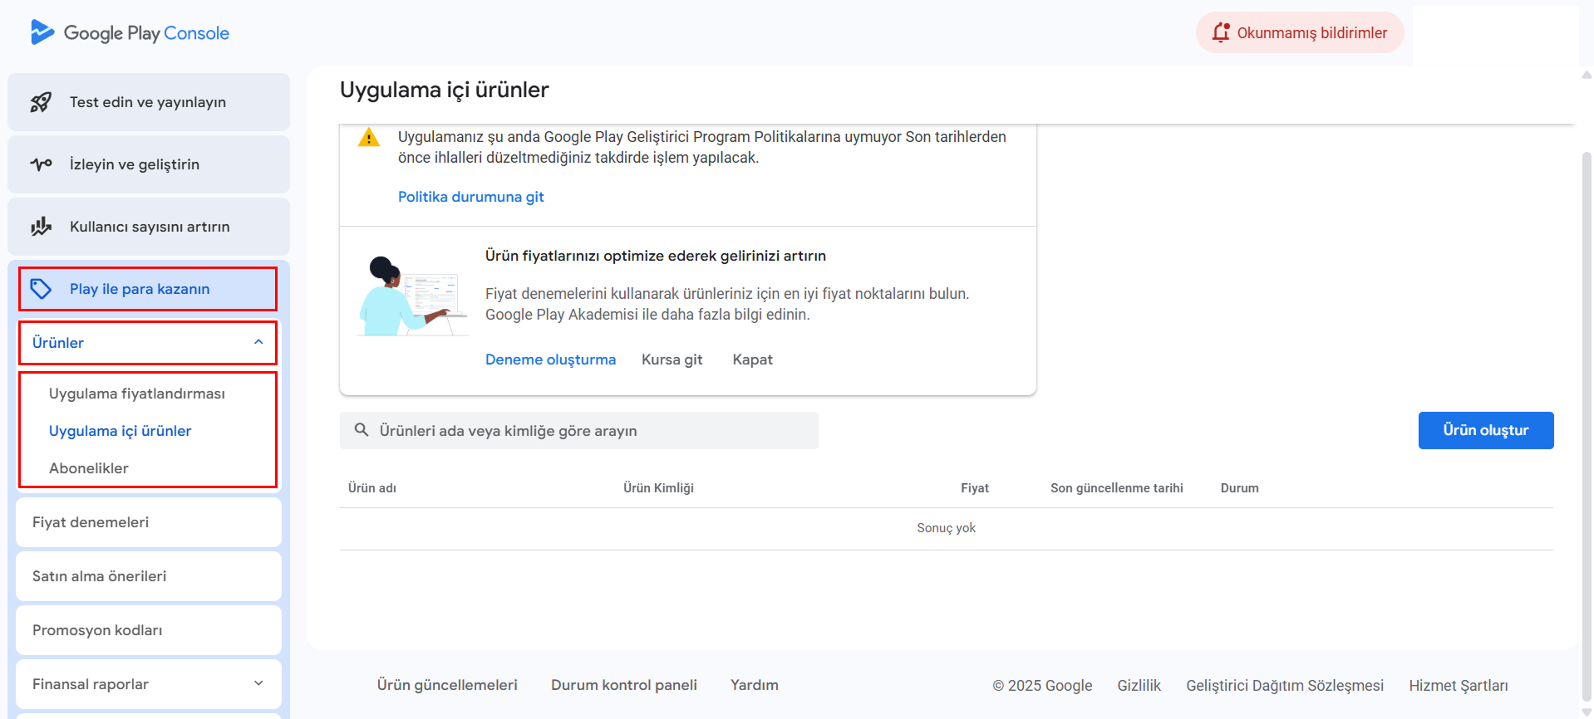The height and width of the screenshot is (719, 1594).
Task: Open Fiyat denemeleri page
Action: click(149, 522)
